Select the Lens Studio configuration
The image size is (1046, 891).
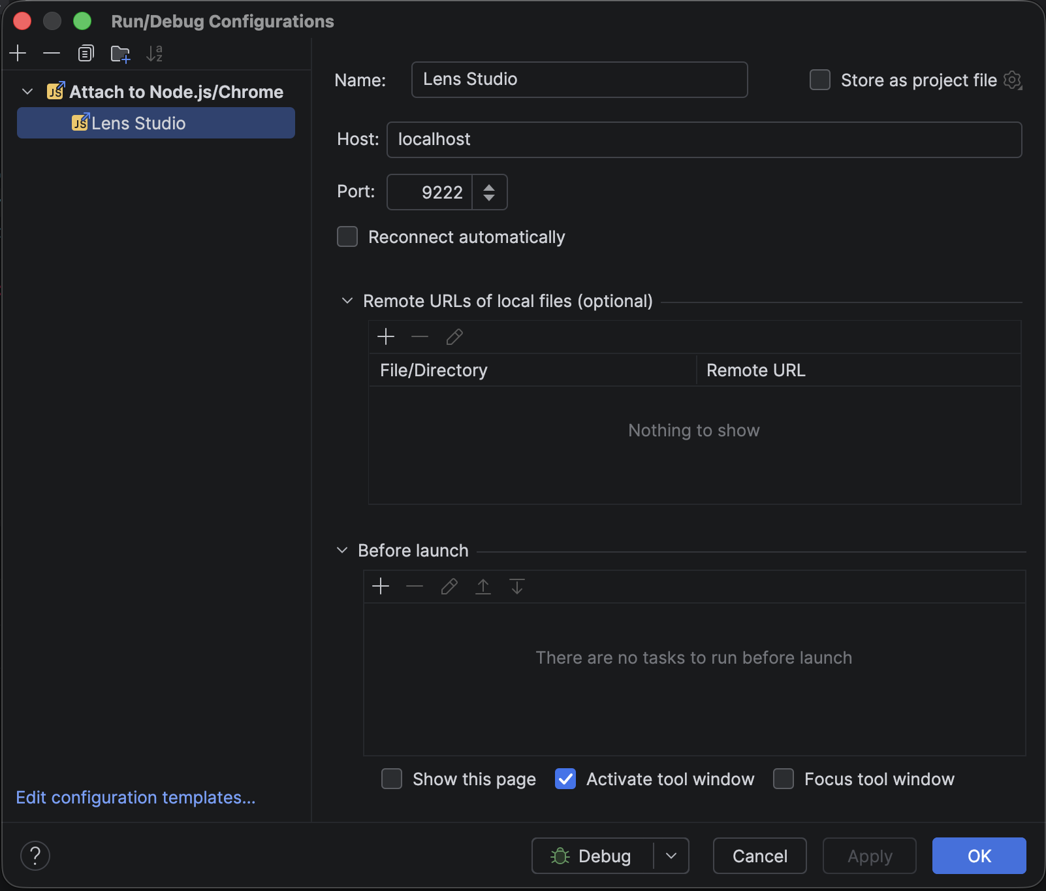156,123
